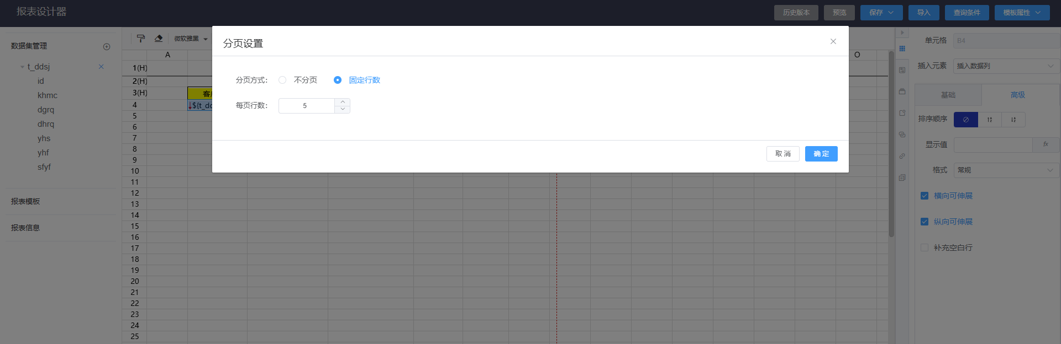Open the 模板属性 dropdown
The width and height of the screenshot is (1061, 344).
click(x=1022, y=13)
